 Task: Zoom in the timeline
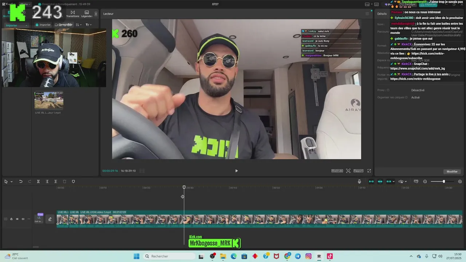[460, 182]
